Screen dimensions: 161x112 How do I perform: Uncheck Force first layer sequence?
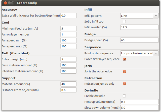click(124, 59)
